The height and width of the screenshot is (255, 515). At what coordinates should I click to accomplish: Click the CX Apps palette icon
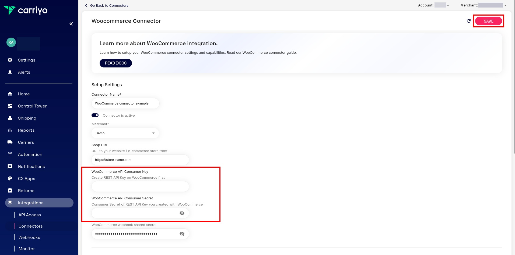(10, 178)
